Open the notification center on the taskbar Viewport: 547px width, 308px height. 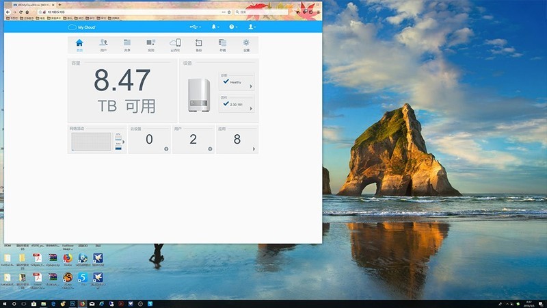tap(540, 304)
